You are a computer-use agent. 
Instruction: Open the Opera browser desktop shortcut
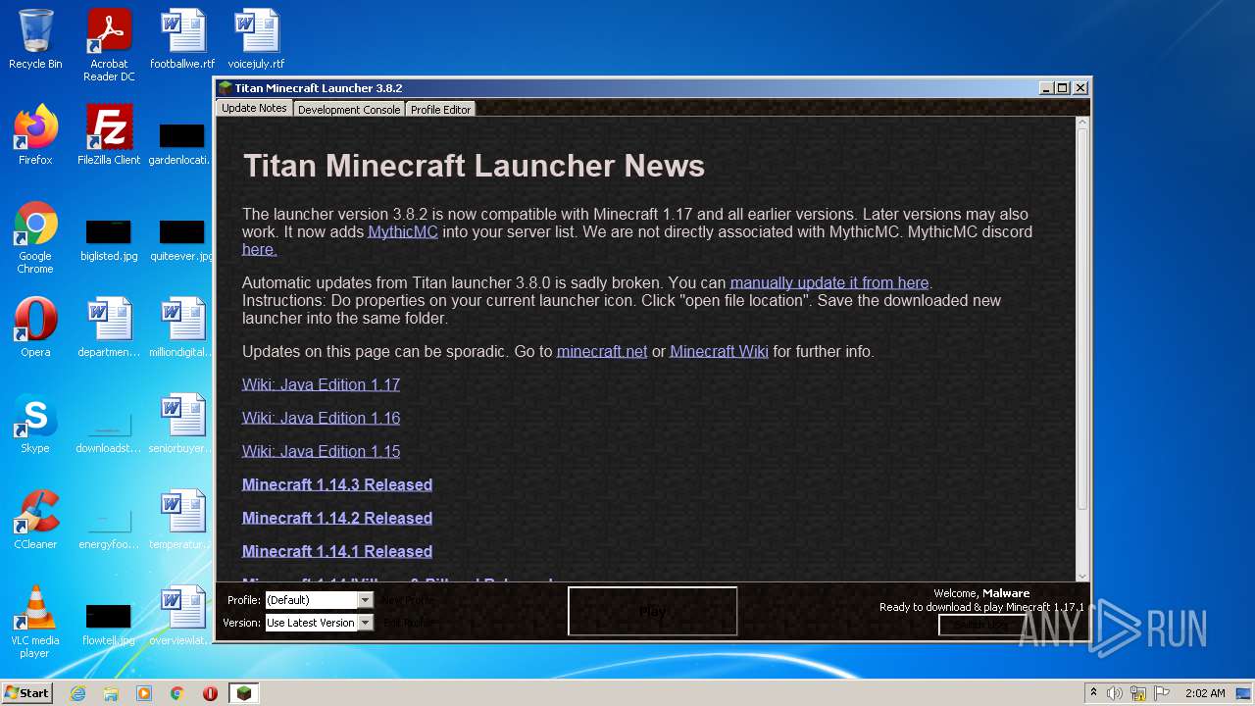click(x=35, y=328)
